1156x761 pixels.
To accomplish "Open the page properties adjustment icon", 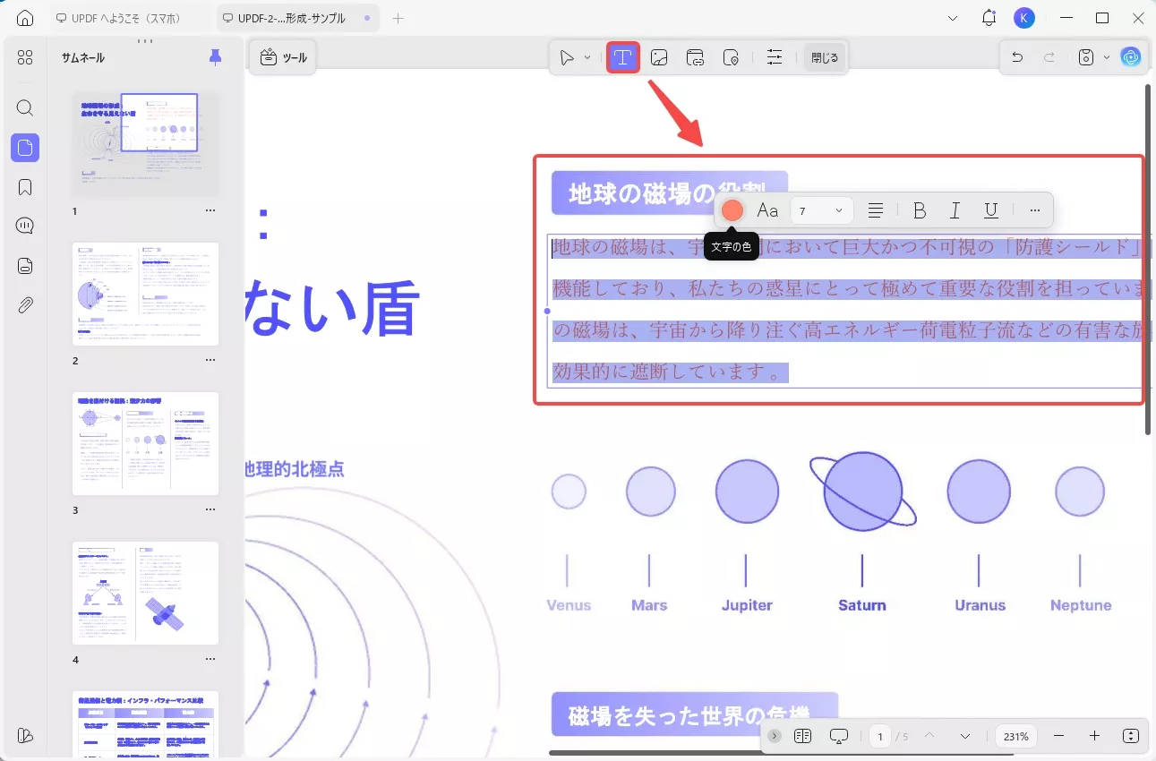I will [x=775, y=56].
